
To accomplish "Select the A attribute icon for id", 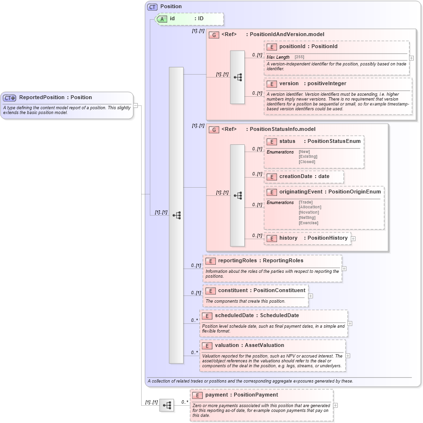I will [x=162, y=19].
